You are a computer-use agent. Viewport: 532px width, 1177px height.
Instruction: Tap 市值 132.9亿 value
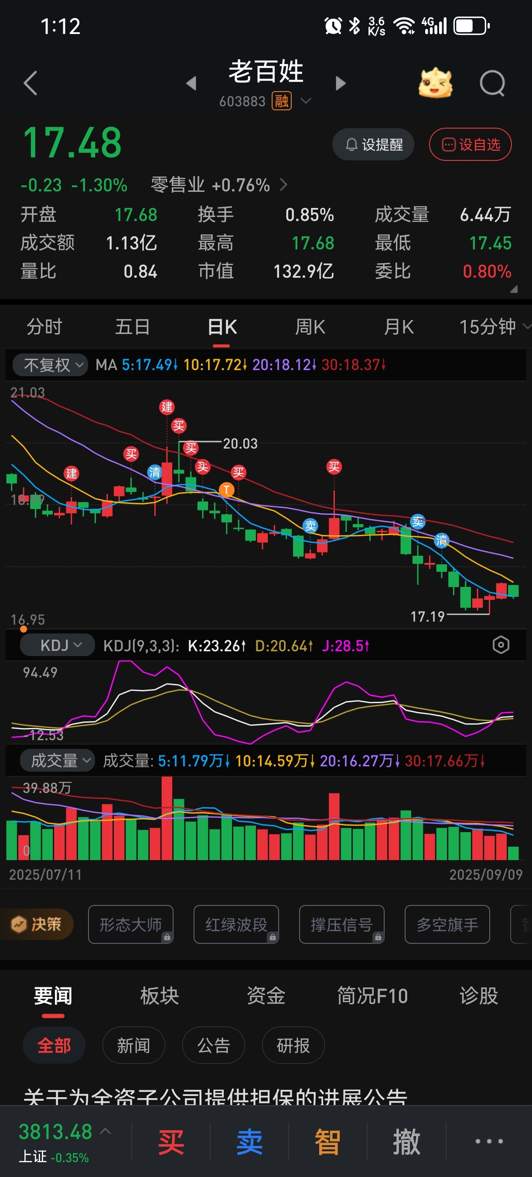point(304,271)
